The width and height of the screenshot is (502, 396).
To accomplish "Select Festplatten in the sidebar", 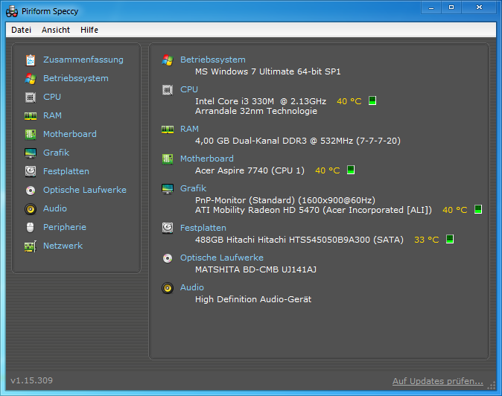I will [x=66, y=171].
